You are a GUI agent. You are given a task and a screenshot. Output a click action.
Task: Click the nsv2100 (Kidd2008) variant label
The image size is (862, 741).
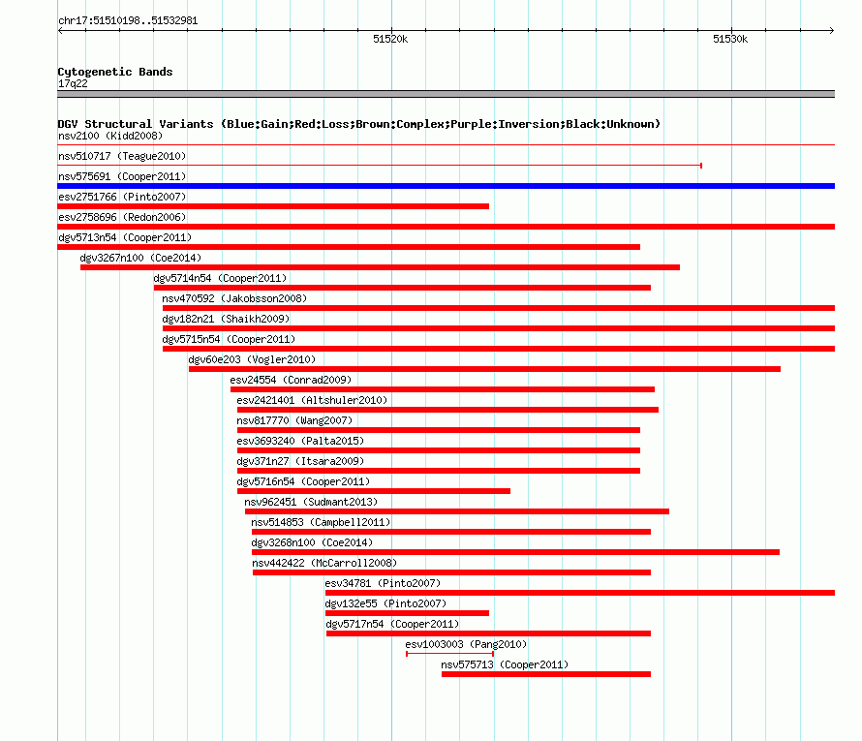pos(110,136)
